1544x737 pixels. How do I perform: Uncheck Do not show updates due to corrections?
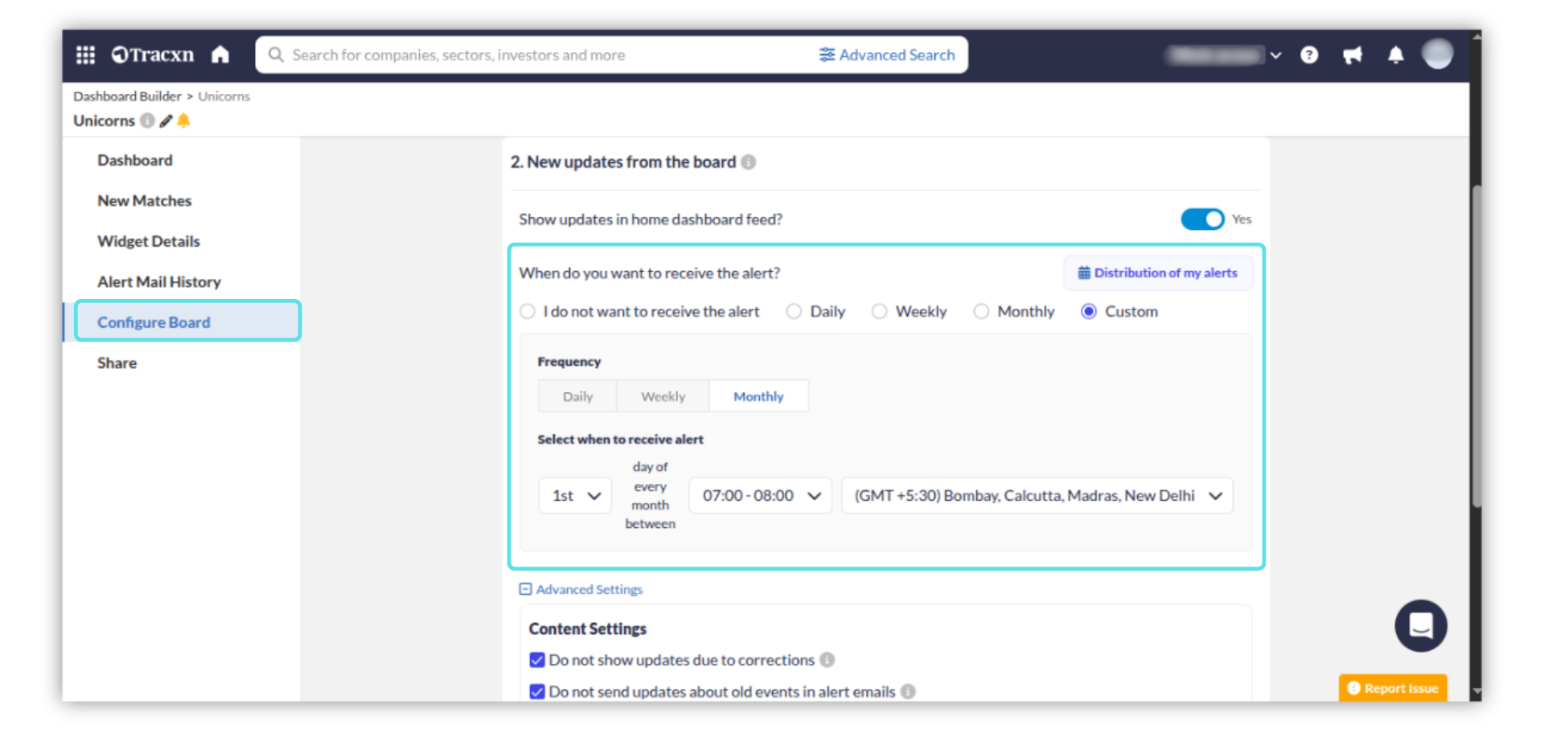(537, 660)
